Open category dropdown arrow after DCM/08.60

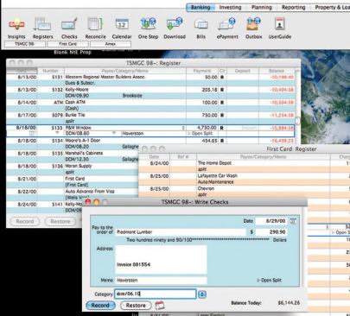tap(114, 133)
